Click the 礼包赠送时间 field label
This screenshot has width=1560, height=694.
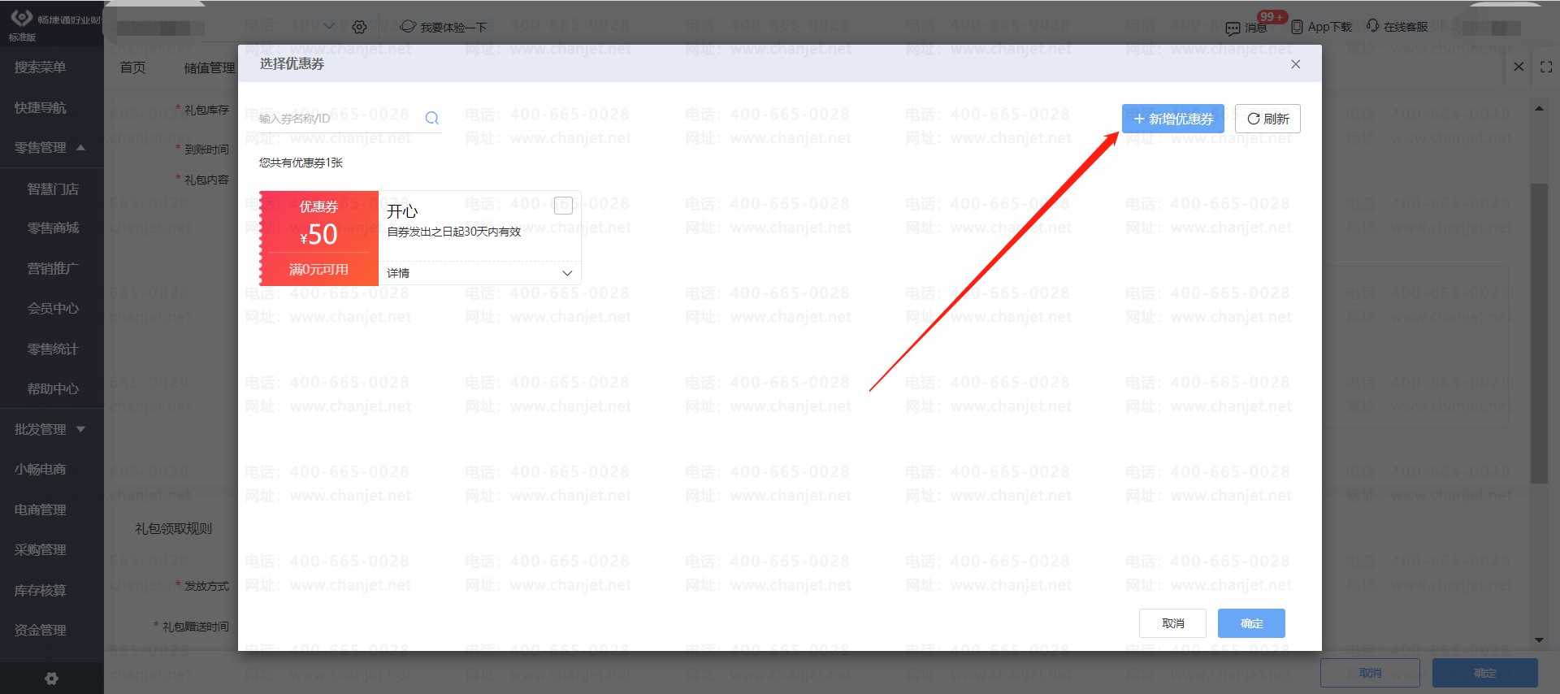(x=195, y=627)
